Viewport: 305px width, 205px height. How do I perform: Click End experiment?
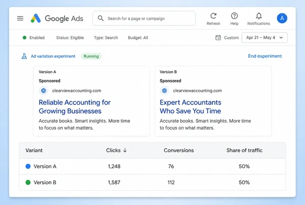(265, 56)
